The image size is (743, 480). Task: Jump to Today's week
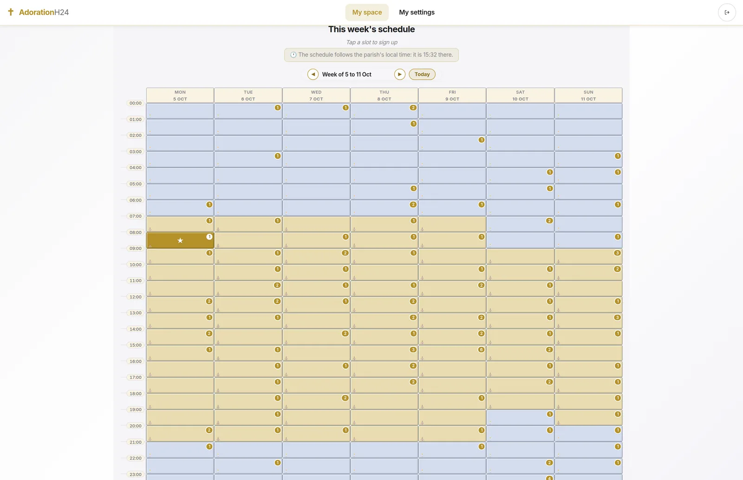pyautogui.click(x=422, y=74)
